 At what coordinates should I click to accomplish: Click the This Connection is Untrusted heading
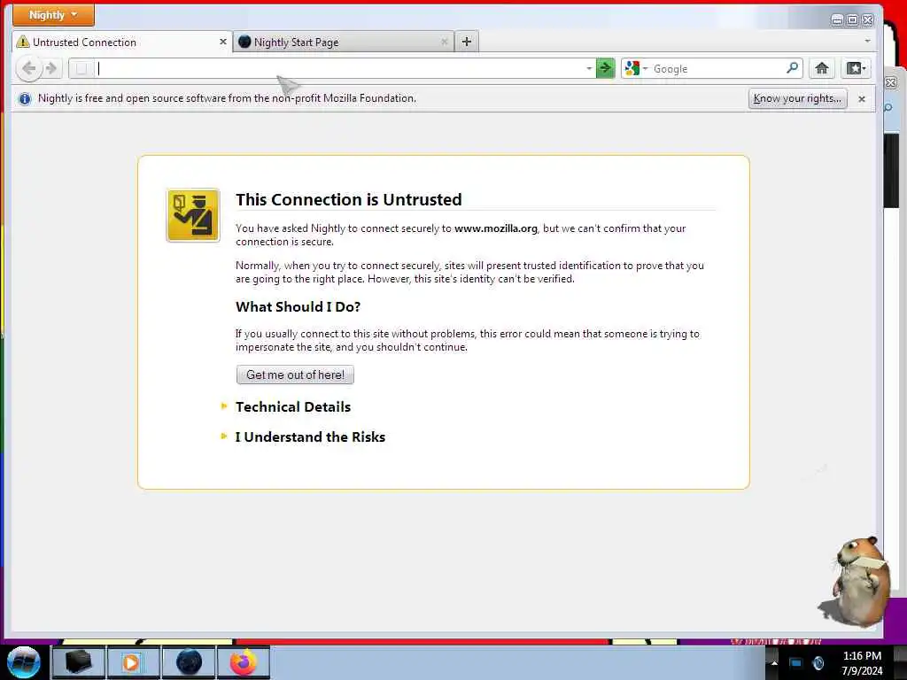(x=348, y=199)
